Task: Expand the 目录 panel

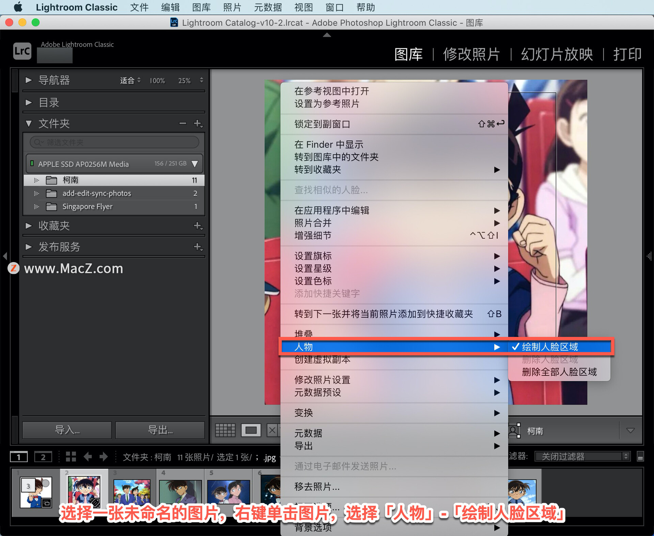Action: tap(29, 102)
